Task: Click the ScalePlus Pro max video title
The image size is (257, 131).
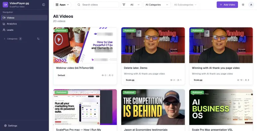Action: tap(79, 130)
